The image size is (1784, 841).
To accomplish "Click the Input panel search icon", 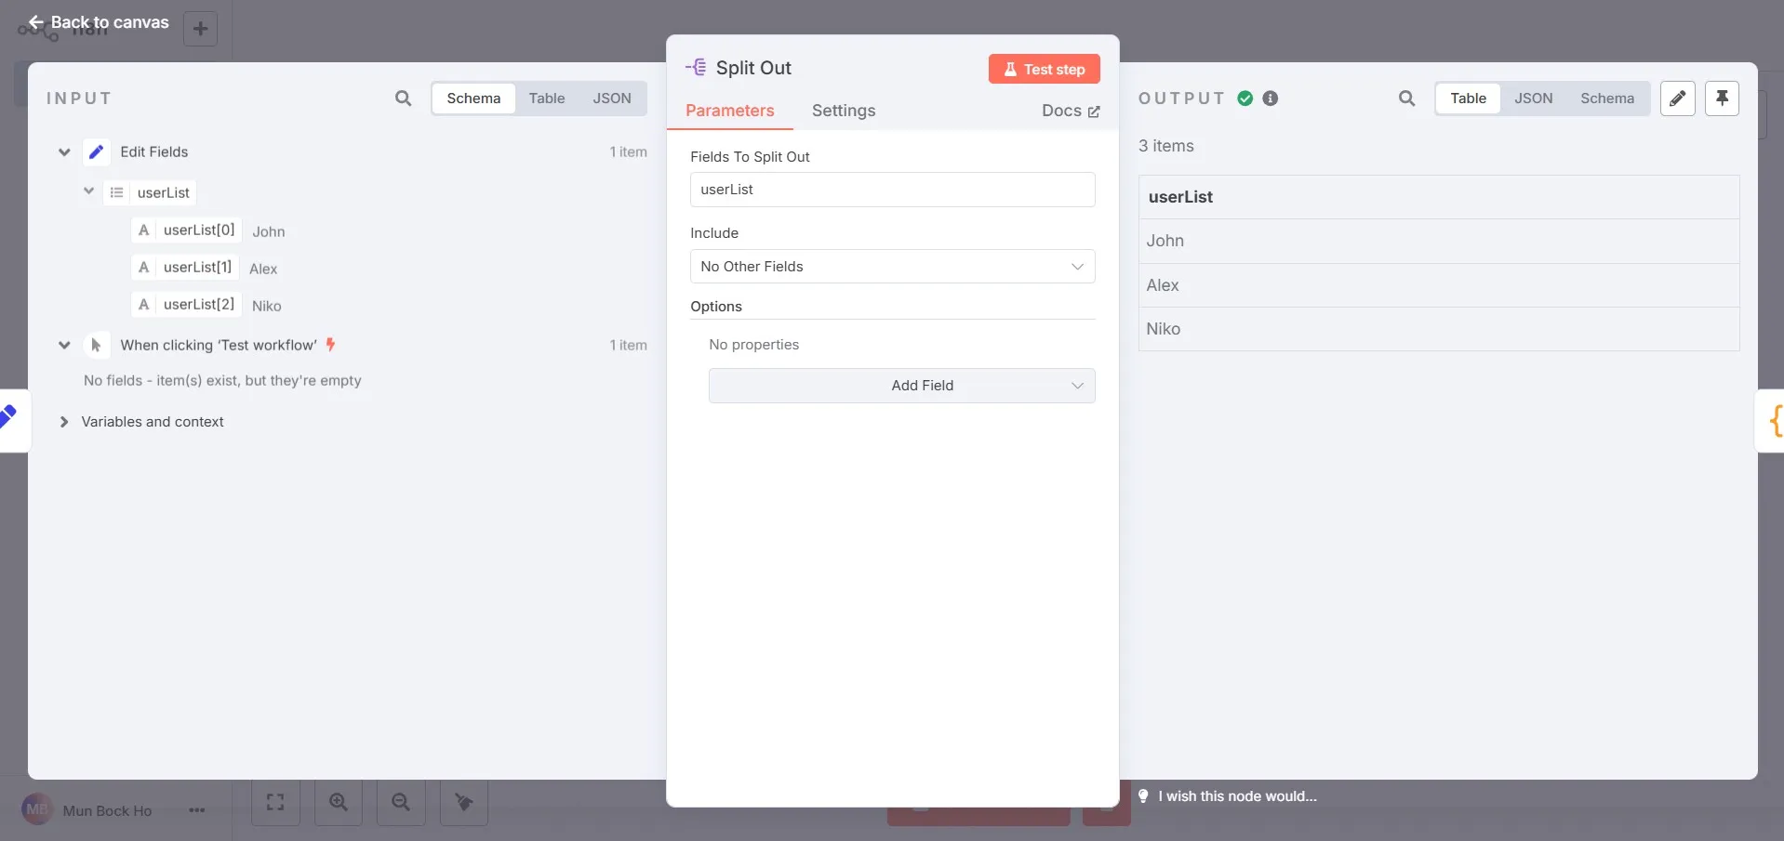I will [x=403, y=99].
